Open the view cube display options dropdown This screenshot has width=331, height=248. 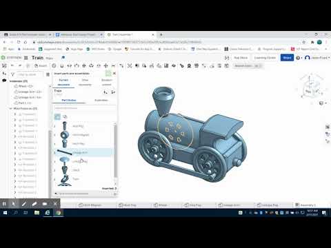pos(323,103)
